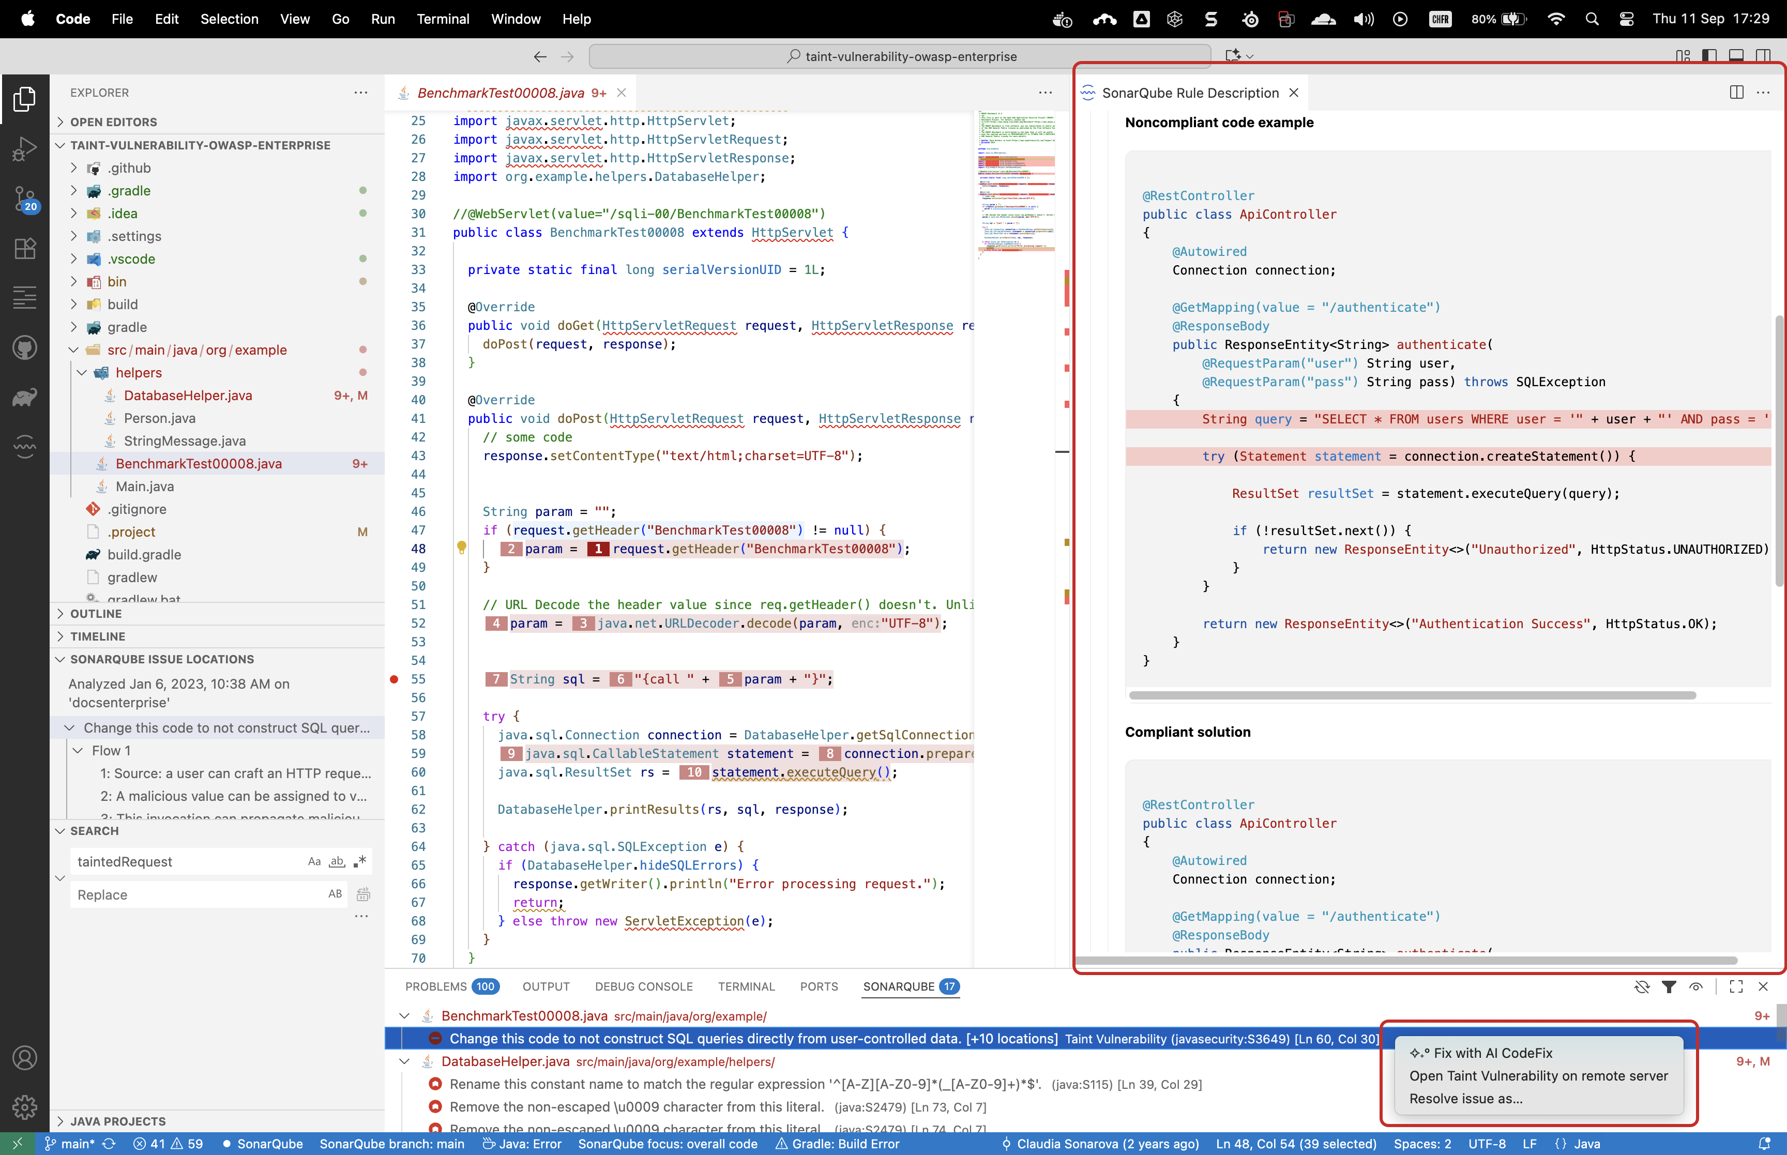The width and height of the screenshot is (1787, 1155).
Task: Toggle preserve case next to the Replace field
Action: click(x=335, y=894)
